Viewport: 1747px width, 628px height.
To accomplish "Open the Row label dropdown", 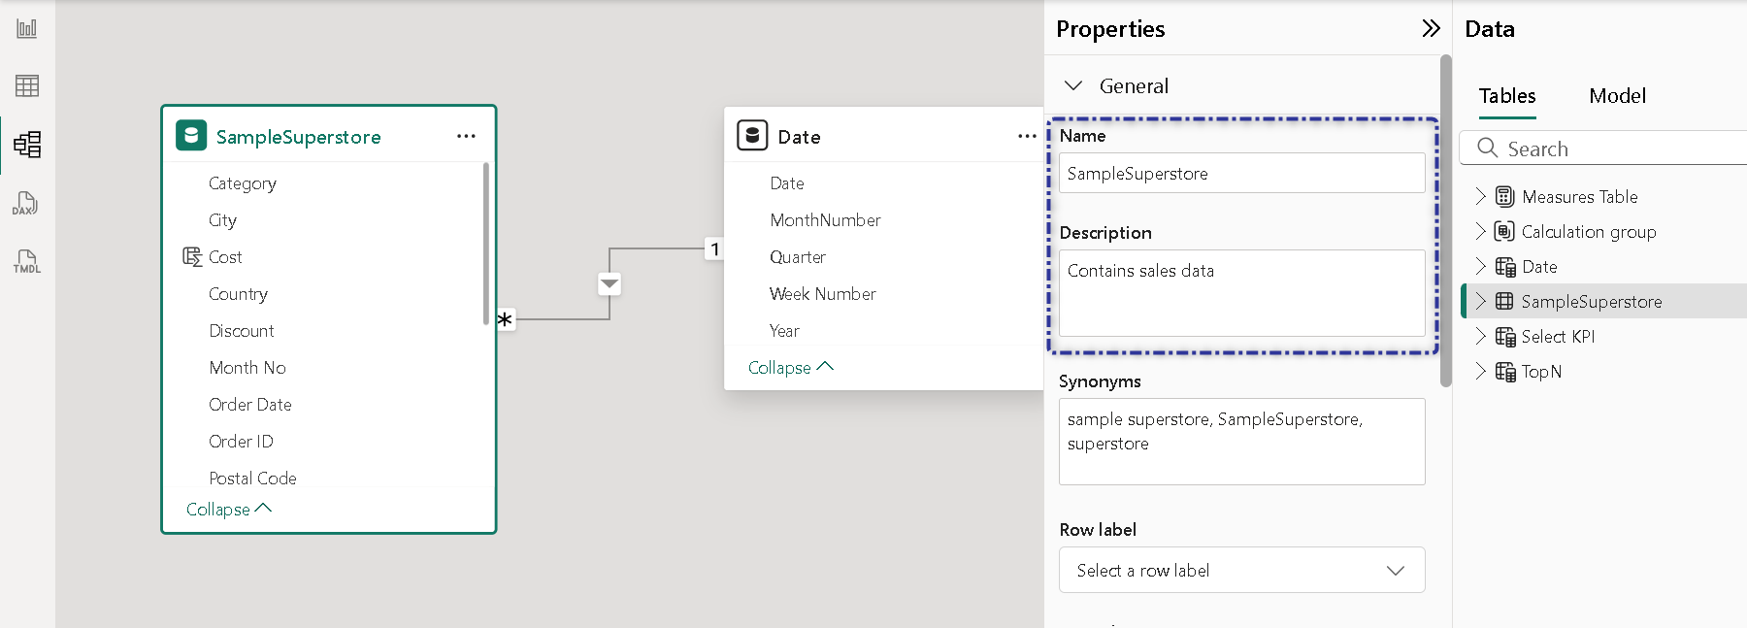I will 1241,570.
